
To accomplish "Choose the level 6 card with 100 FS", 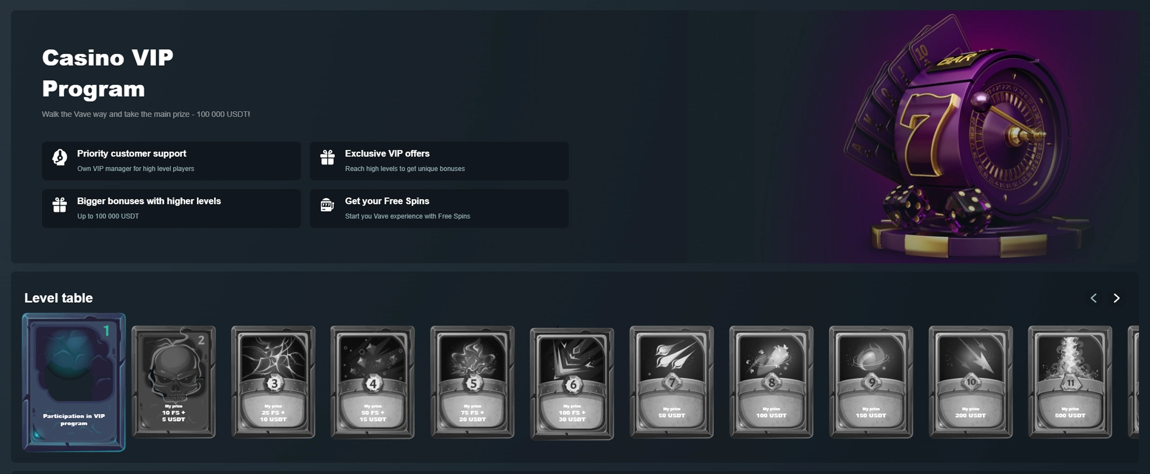I will pos(572,384).
